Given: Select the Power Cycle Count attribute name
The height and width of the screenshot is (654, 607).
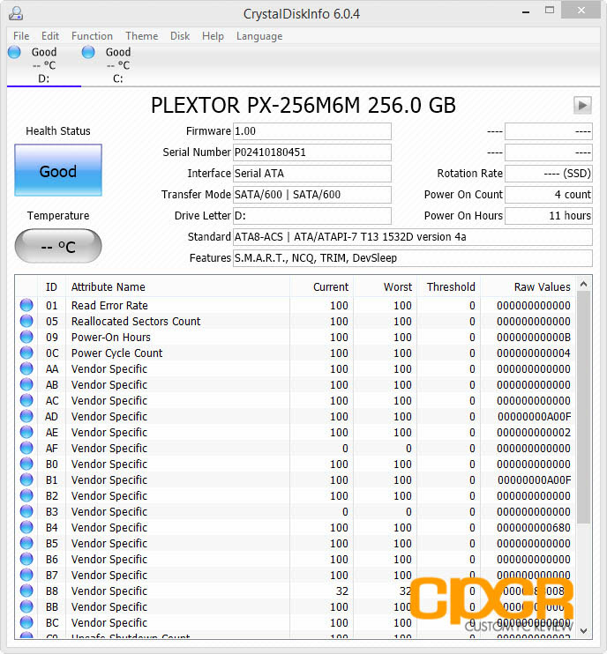Looking at the screenshot, I should point(116,353).
